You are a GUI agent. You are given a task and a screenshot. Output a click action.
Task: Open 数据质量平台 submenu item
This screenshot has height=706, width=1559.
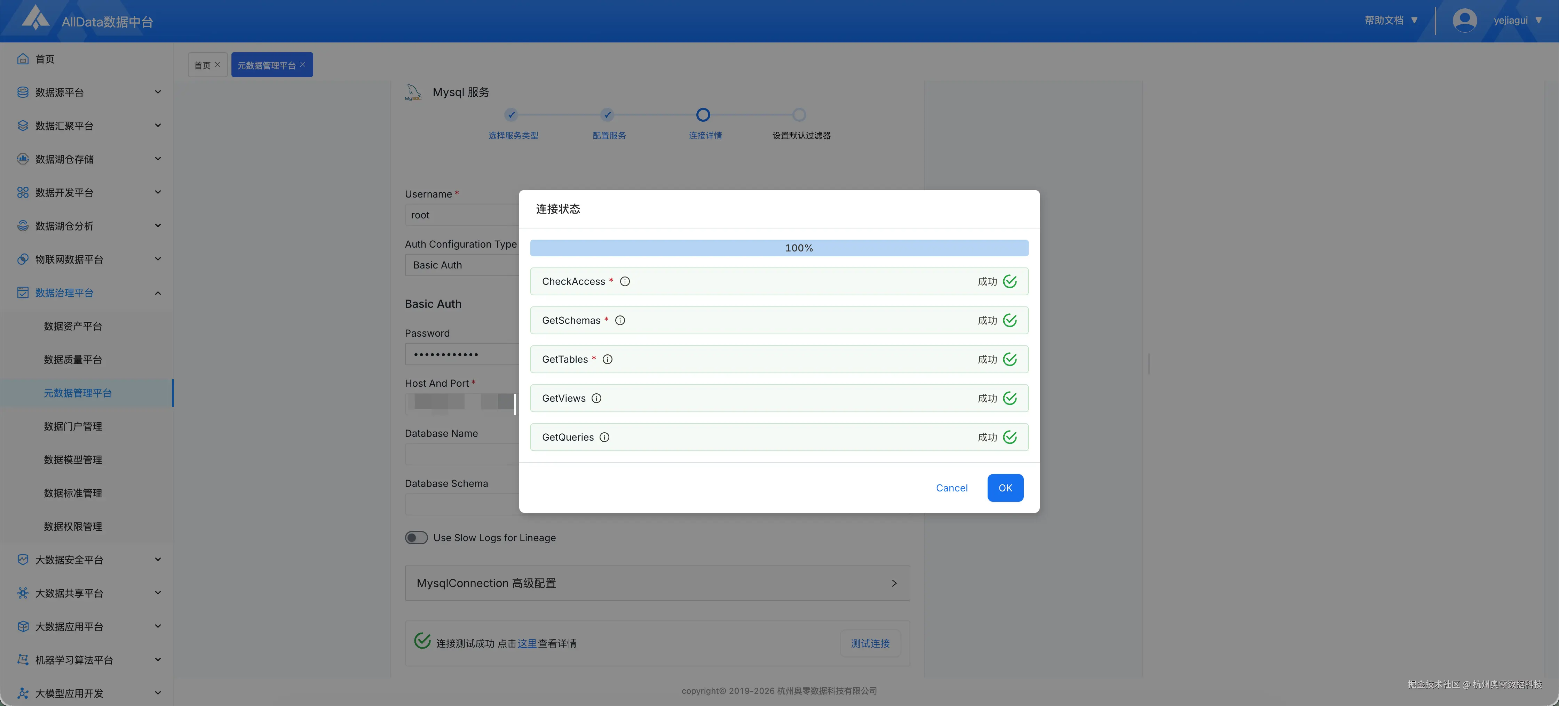(x=73, y=359)
